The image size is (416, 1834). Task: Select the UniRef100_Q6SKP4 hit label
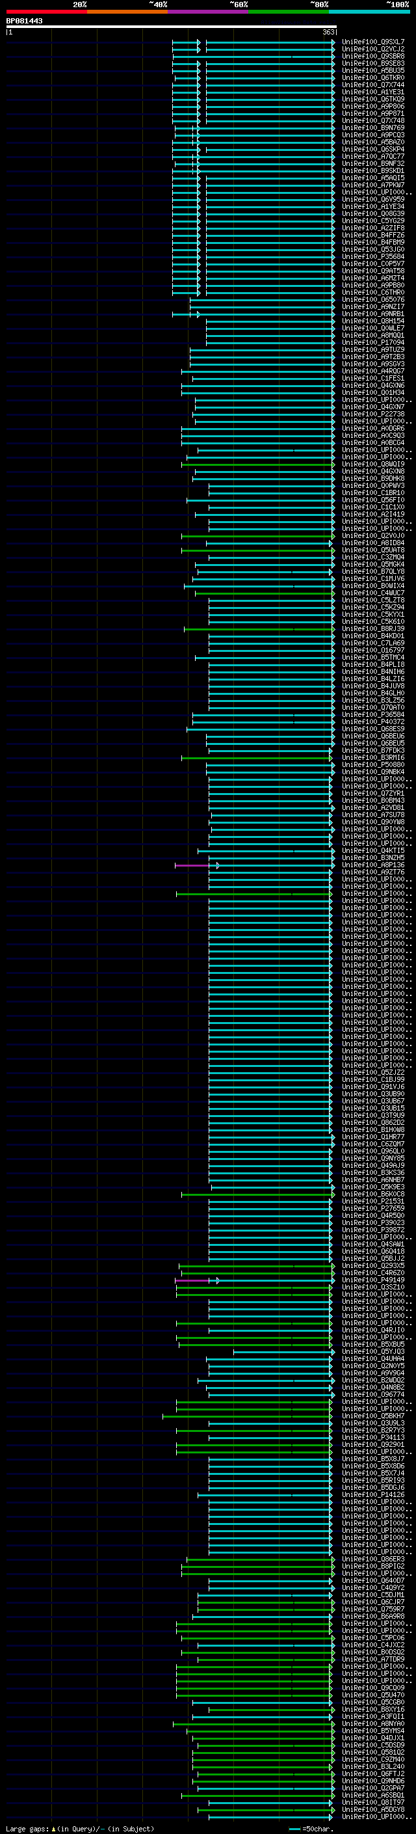click(372, 150)
